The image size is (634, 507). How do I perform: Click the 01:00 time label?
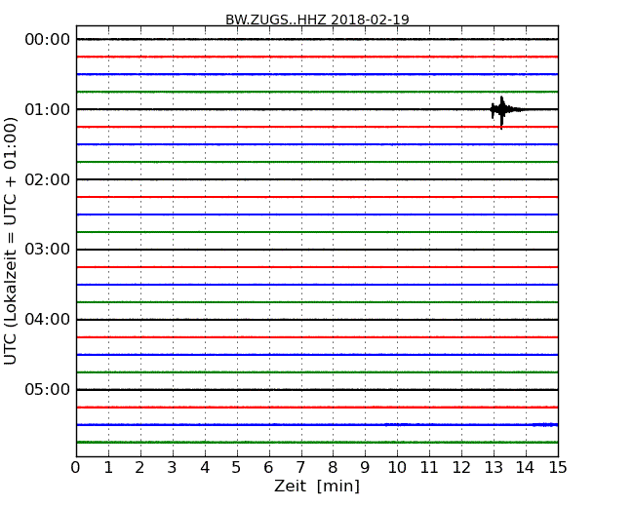coord(48,109)
